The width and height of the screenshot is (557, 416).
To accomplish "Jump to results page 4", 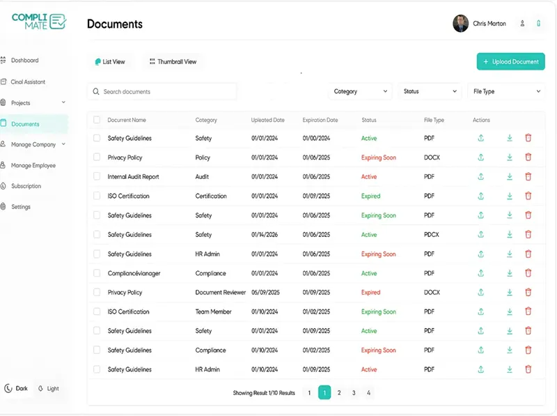I will pyautogui.click(x=369, y=392).
